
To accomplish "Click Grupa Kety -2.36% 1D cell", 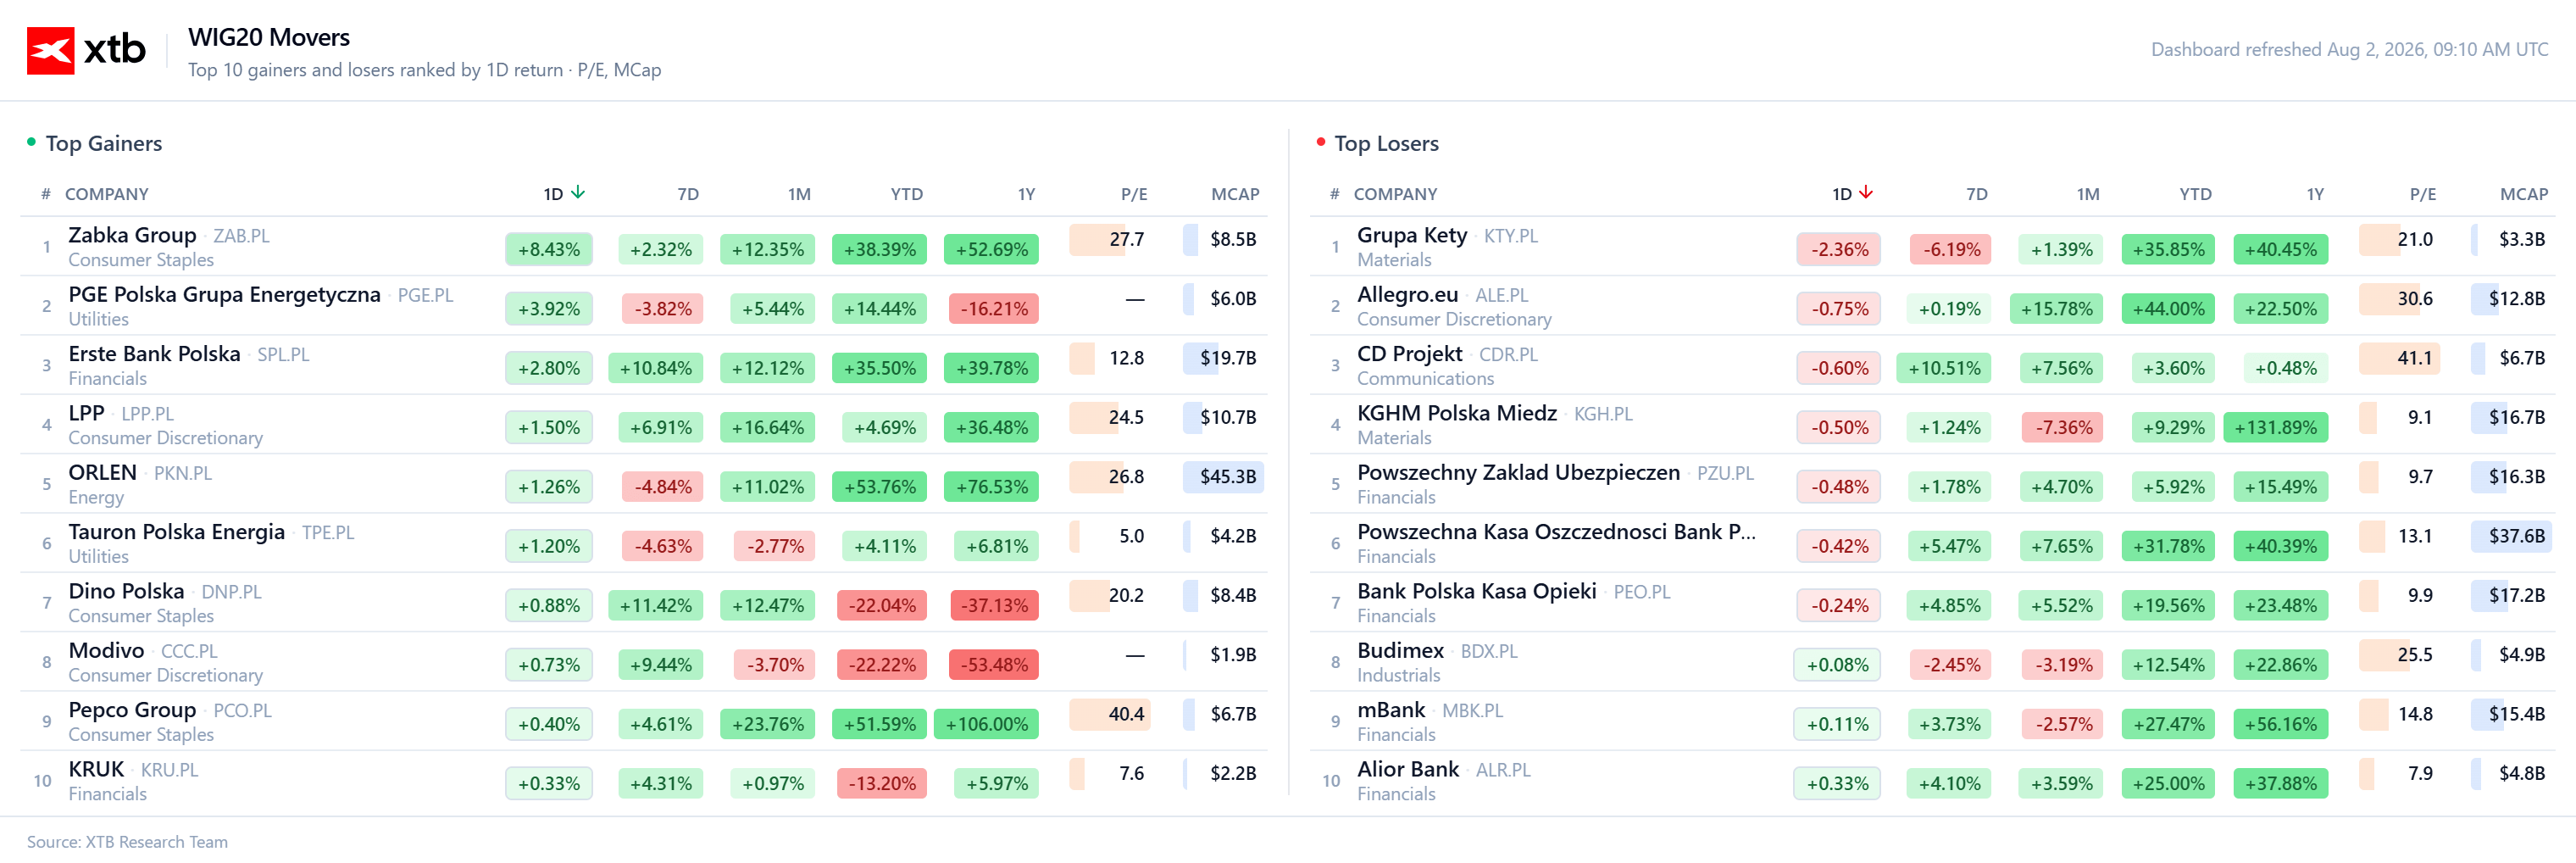I will click(1838, 249).
